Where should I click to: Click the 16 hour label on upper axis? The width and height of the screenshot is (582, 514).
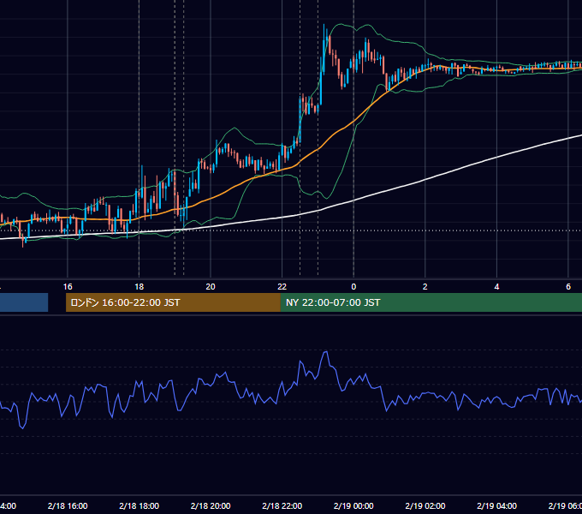68,287
